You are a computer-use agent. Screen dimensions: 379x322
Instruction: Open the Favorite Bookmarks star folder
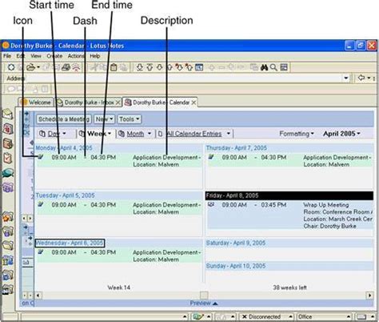pos(8,217)
